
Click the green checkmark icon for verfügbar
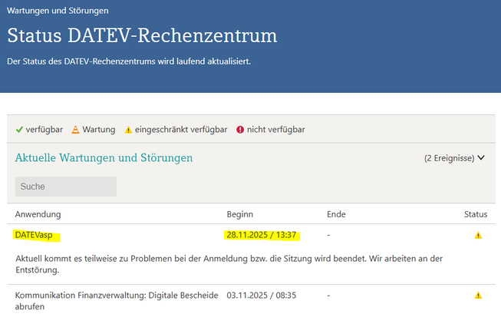19,130
